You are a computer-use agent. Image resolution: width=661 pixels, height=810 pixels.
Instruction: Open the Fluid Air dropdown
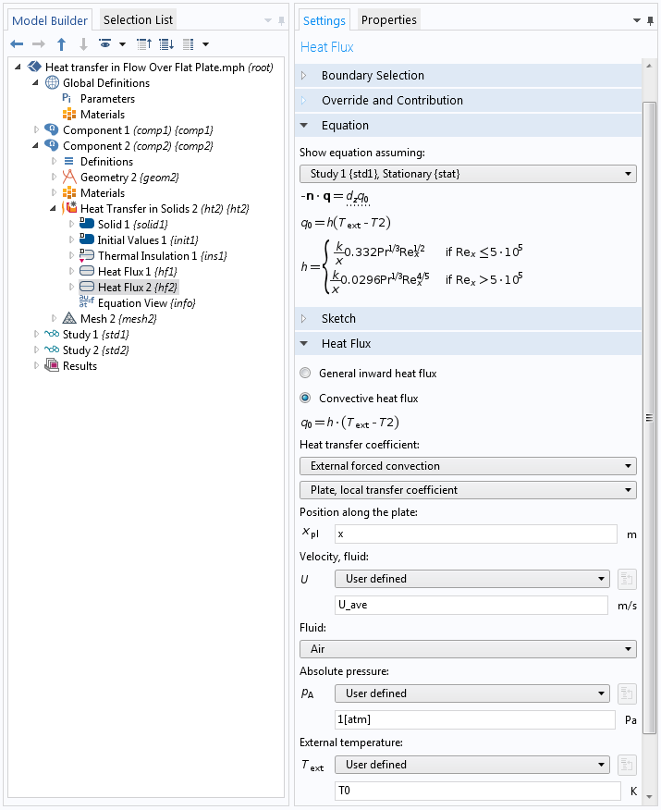(468, 649)
